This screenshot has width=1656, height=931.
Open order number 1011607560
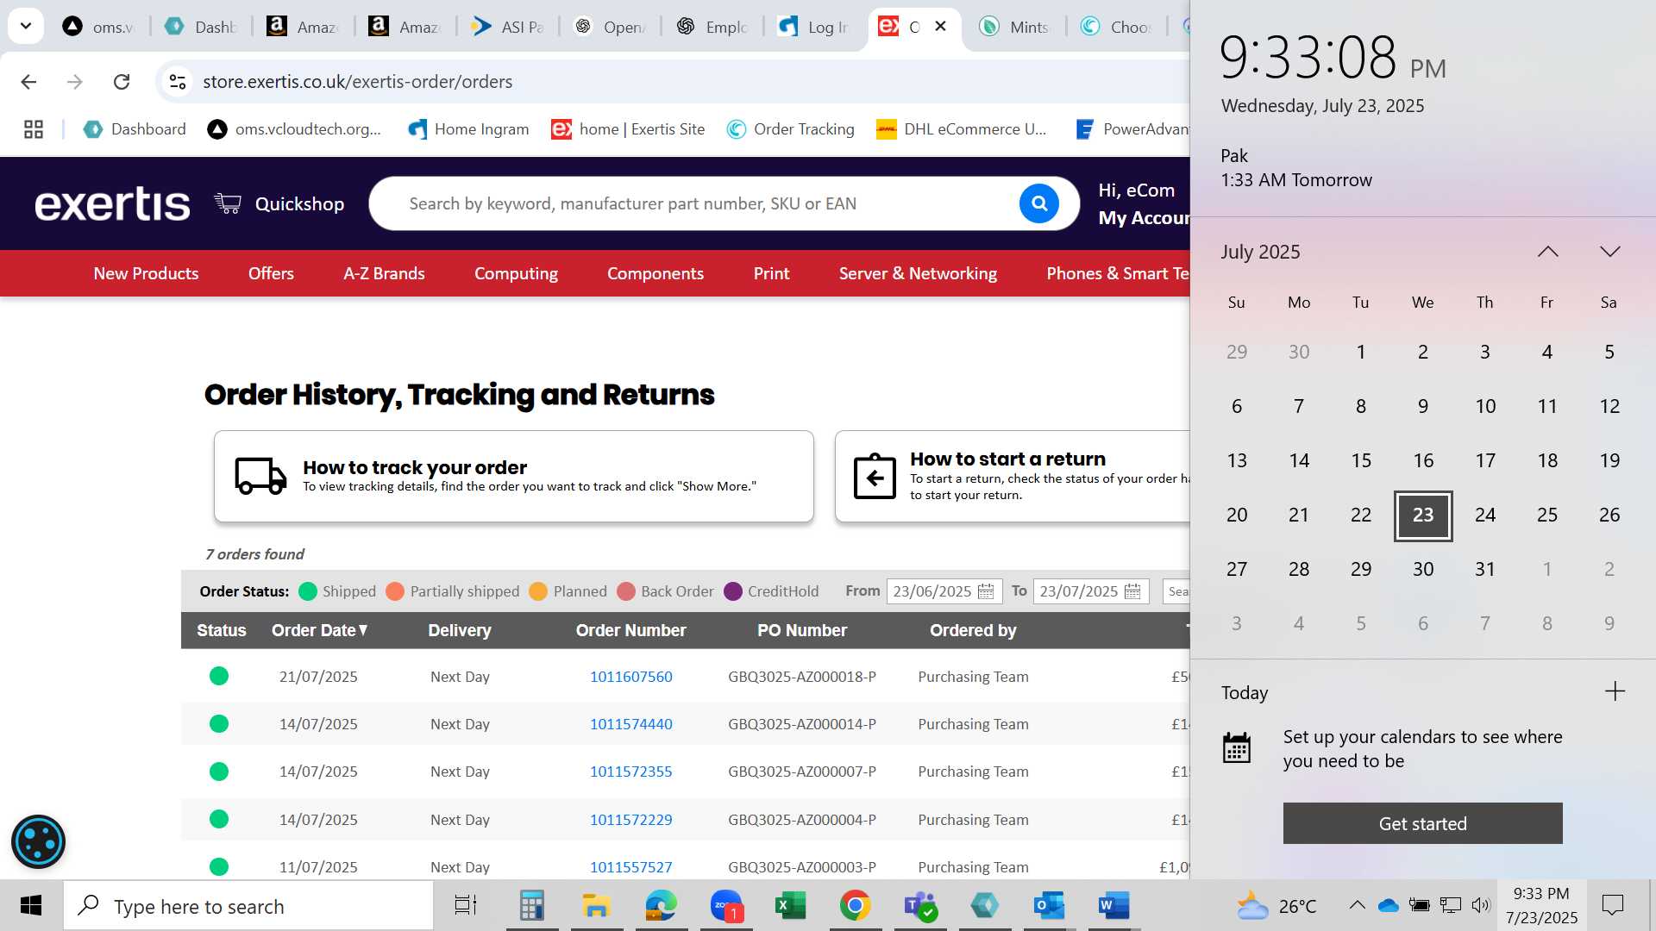(x=631, y=677)
